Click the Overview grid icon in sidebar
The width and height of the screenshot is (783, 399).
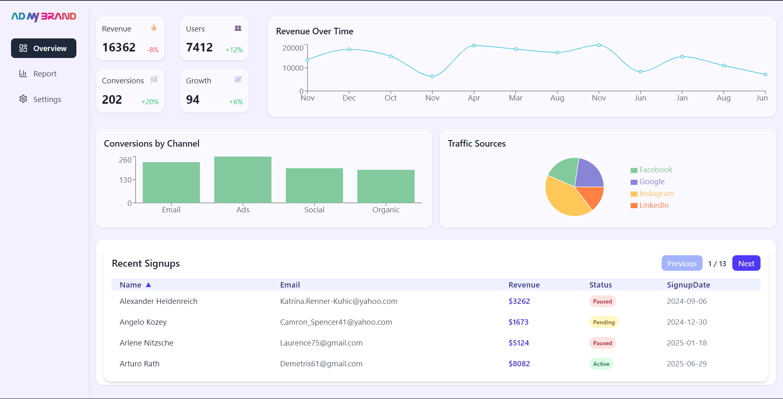tap(23, 48)
